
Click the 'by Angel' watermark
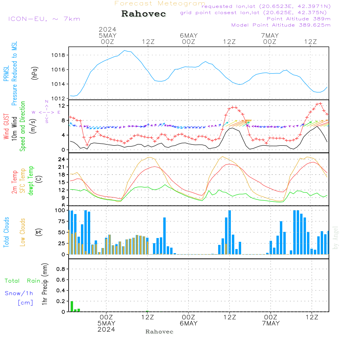click(x=336, y=237)
